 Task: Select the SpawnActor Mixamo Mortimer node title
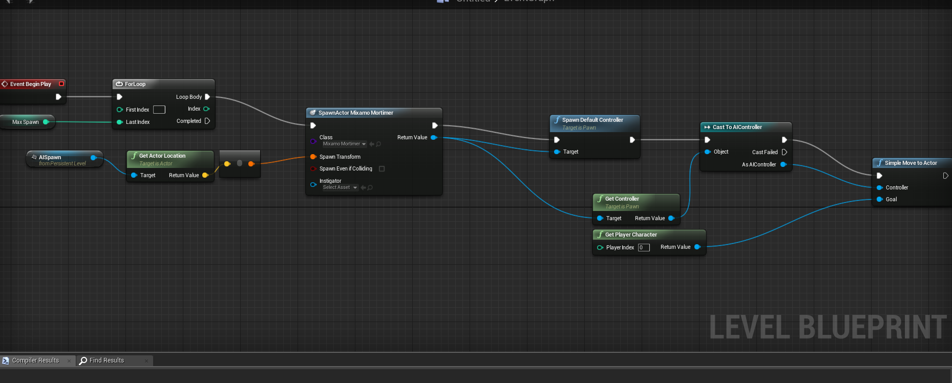click(x=356, y=113)
